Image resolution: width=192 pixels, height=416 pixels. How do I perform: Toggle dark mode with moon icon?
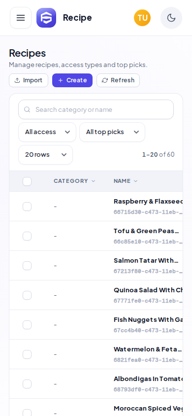(171, 18)
